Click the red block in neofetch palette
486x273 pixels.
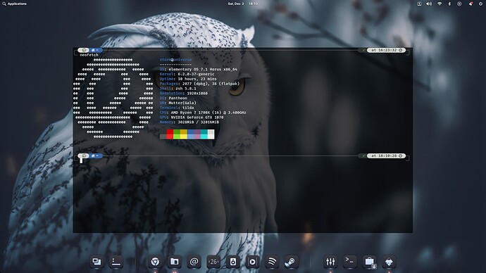pos(170,134)
